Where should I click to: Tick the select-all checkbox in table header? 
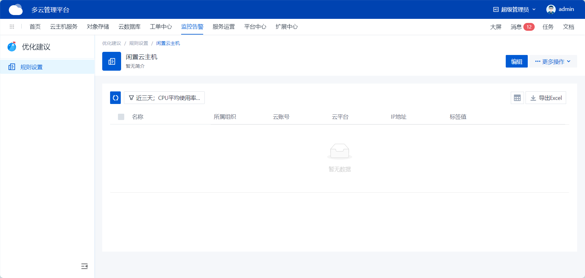[121, 117]
